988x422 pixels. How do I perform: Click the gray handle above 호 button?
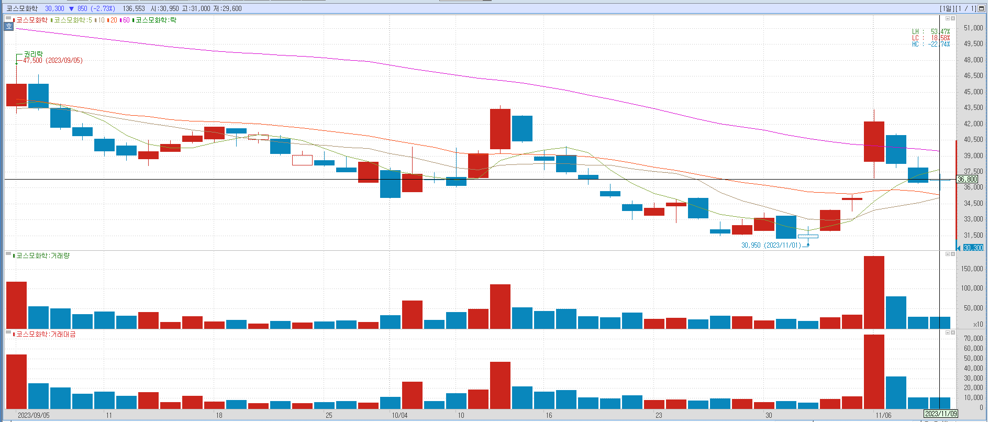[8, 18]
